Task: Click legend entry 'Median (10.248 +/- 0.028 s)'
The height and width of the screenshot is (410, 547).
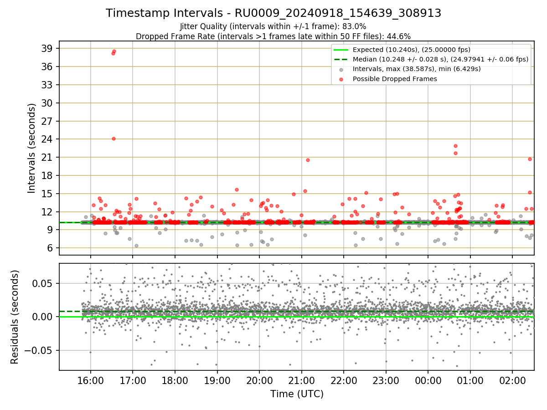Action: point(441,59)
